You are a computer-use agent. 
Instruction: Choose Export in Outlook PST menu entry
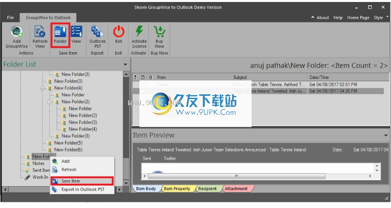[82, 190]
